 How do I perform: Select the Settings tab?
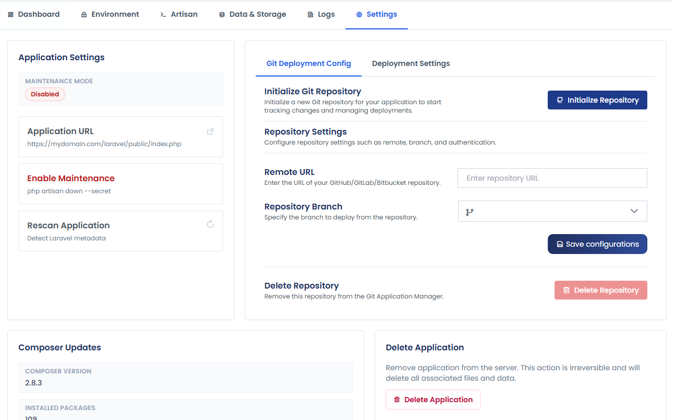(376, 15)
